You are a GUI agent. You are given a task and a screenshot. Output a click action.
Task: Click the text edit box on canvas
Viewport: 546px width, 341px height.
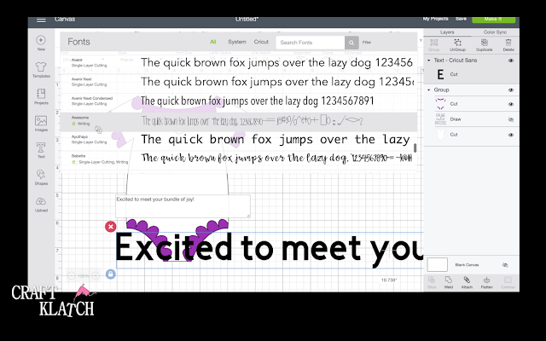pos(183,206)
